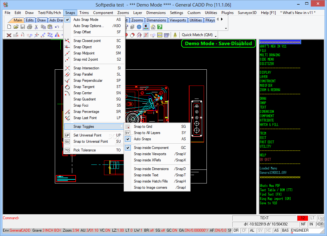Click the Snap Percentage icon
The image size is (327, 236).
[x=67, y=112]
